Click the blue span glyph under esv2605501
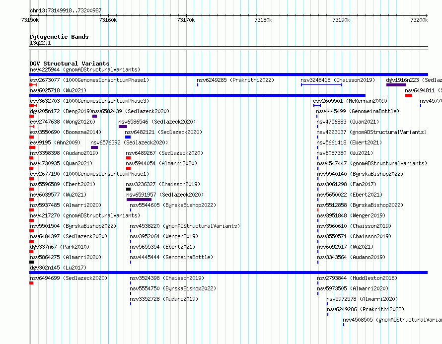Viewport: 442px width, 344px height. (x=317, y=106)
